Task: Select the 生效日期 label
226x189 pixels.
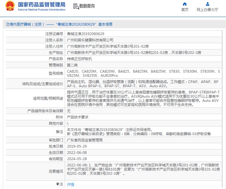Action: click(x=56, y=153)
